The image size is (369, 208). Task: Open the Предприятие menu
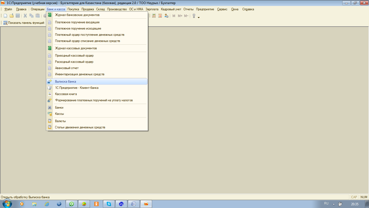(x=205, y=9)
